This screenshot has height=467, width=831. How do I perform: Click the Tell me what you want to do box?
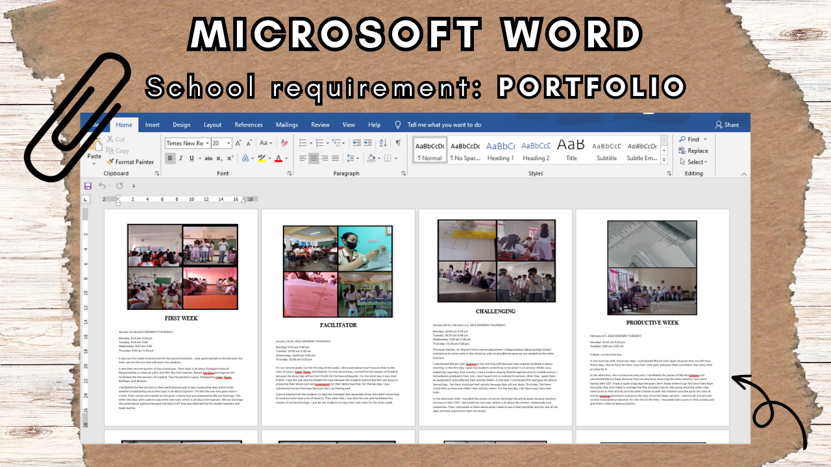444,125
